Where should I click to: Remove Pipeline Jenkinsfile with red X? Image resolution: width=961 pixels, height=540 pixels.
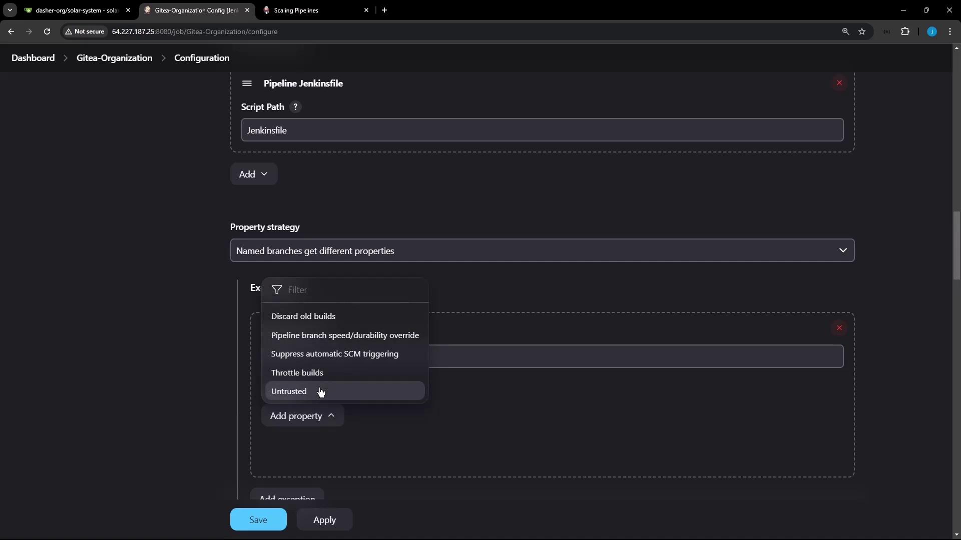point(839,83)
